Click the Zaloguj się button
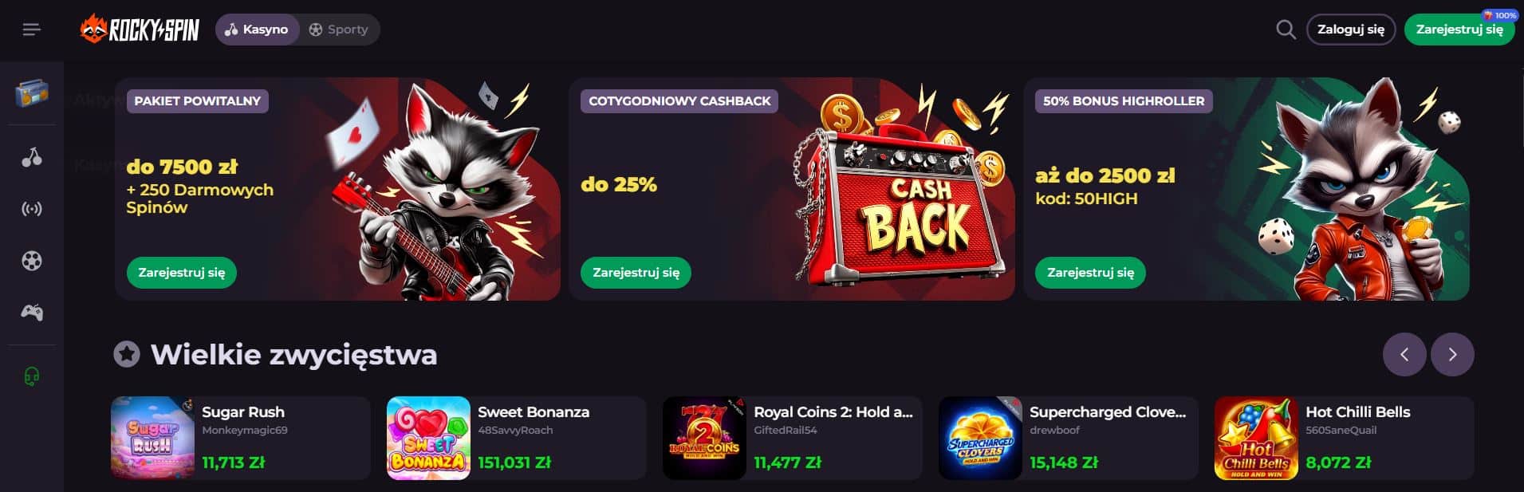Viewport: 1524px width, 492px height. (1351, 30)
